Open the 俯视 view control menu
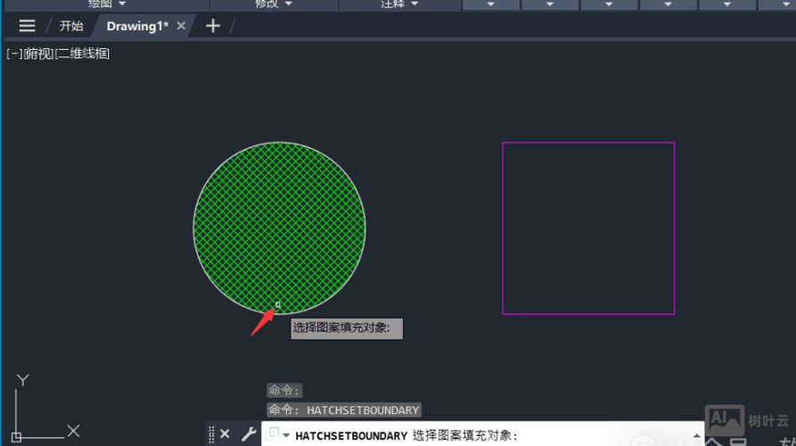 (x=38, y=54)
